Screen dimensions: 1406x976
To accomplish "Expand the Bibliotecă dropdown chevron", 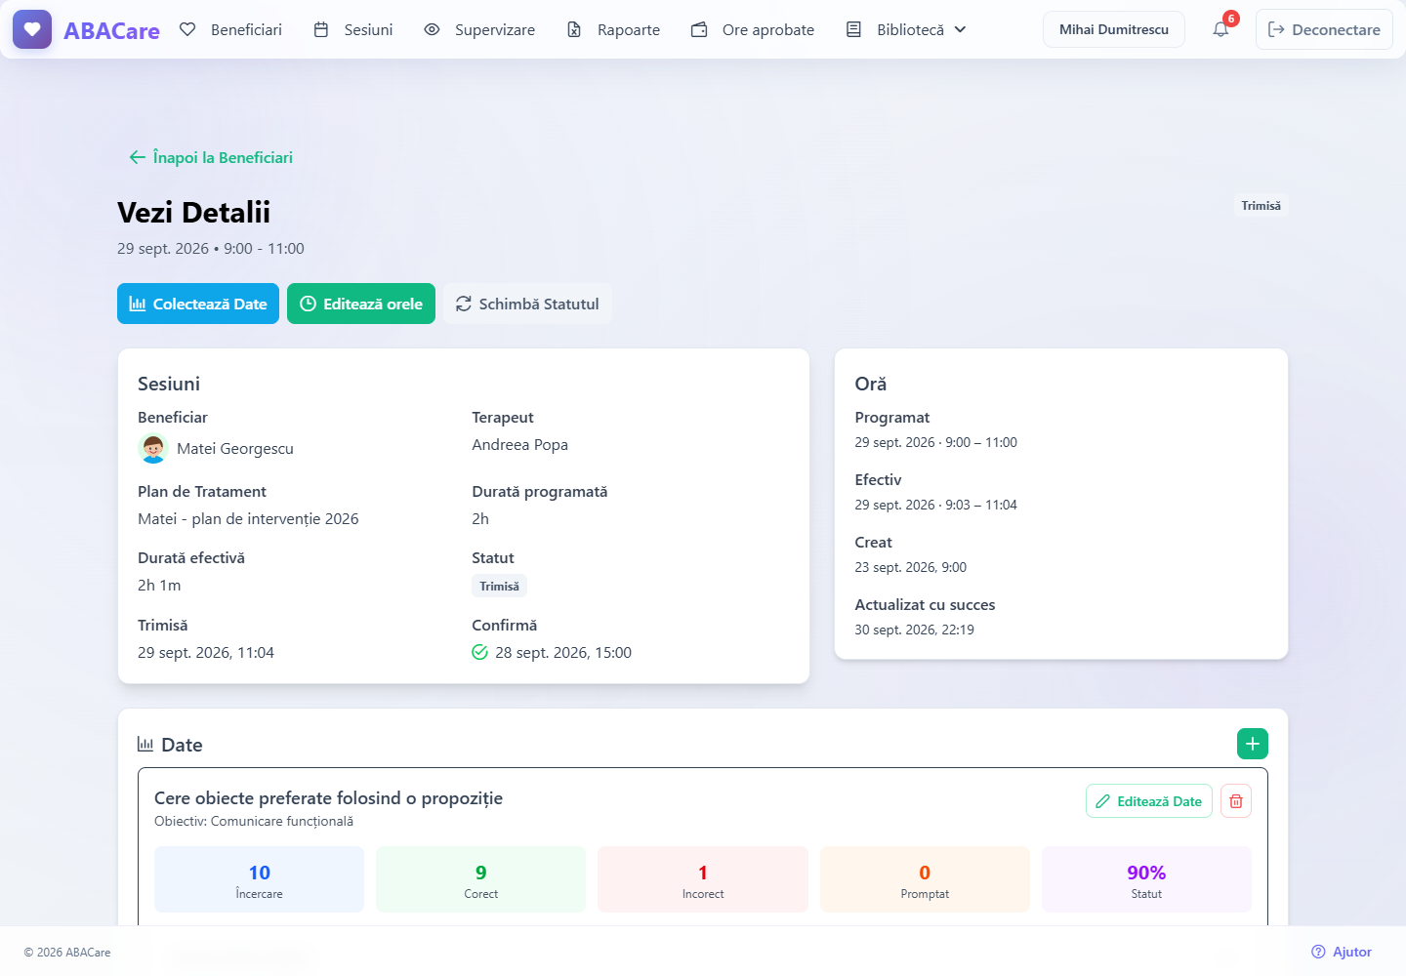I will click(960, 29).
